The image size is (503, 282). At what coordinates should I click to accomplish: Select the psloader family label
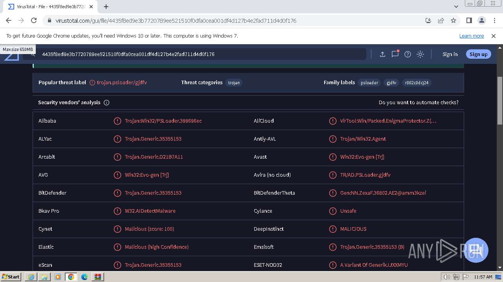[x=369, y=83]
